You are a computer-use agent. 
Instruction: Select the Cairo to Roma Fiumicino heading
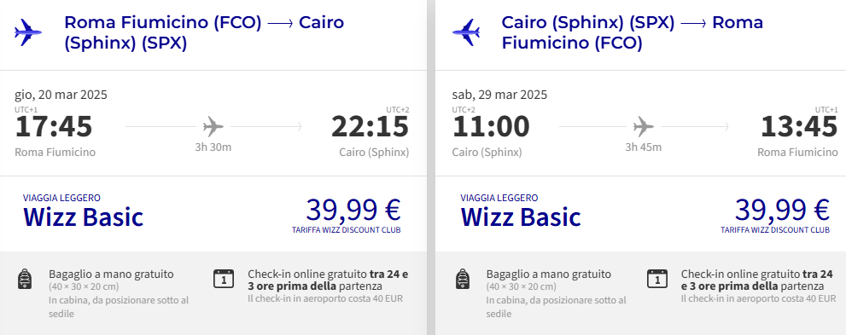click(x=633, y=32)
